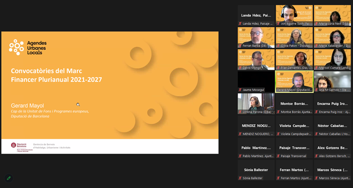Select Pilar Cervantes's video tile
The width and height of the screenshot is (353, 188).
point(294,59)
